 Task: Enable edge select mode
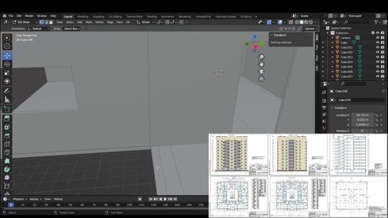pyautogui.click(x=46, y=22)
